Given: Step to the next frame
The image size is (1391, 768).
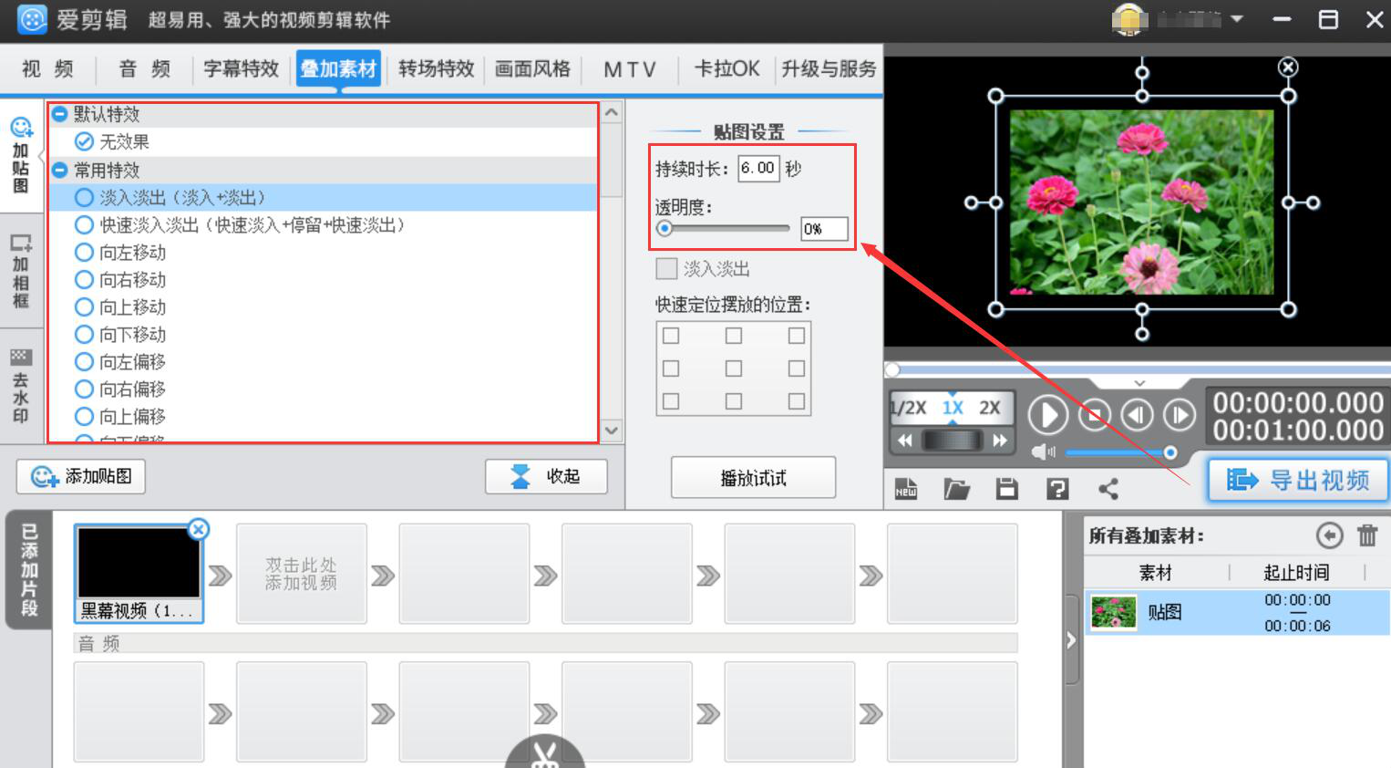Looking at the screenshot, I should [x=1180, y=416].
